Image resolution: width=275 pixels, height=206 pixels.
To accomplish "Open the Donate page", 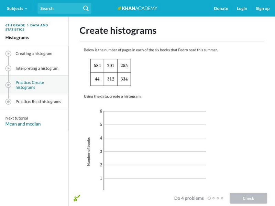I will point(221,8).
